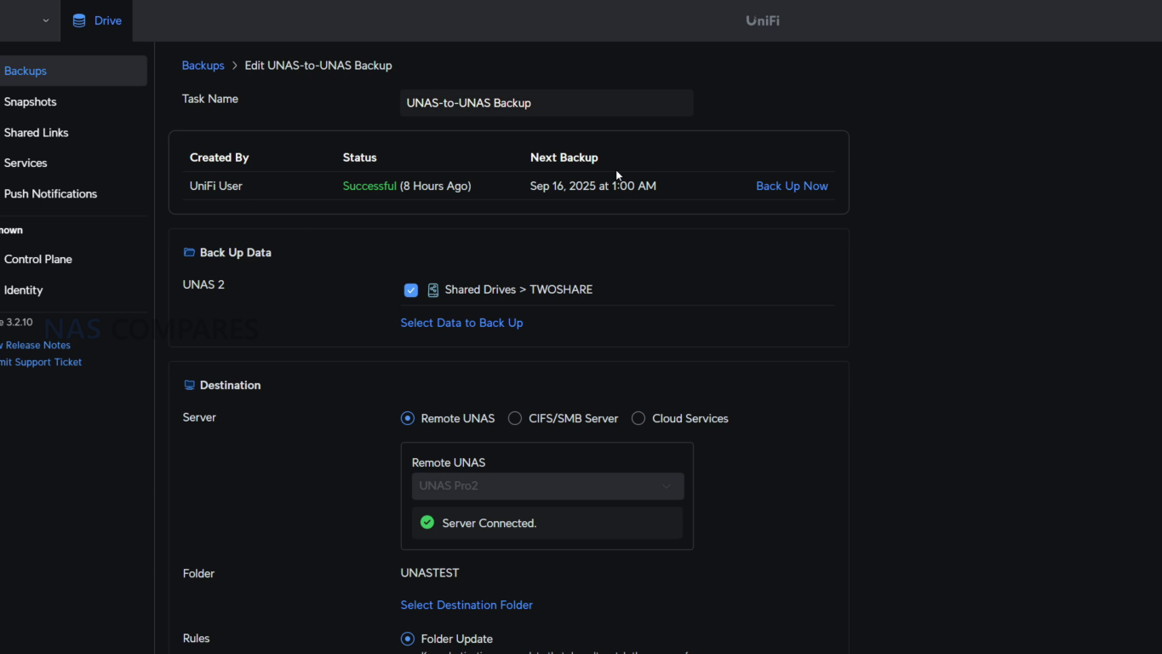
Task: Click the Back Up Now link
Action: (x=792, y=186)
